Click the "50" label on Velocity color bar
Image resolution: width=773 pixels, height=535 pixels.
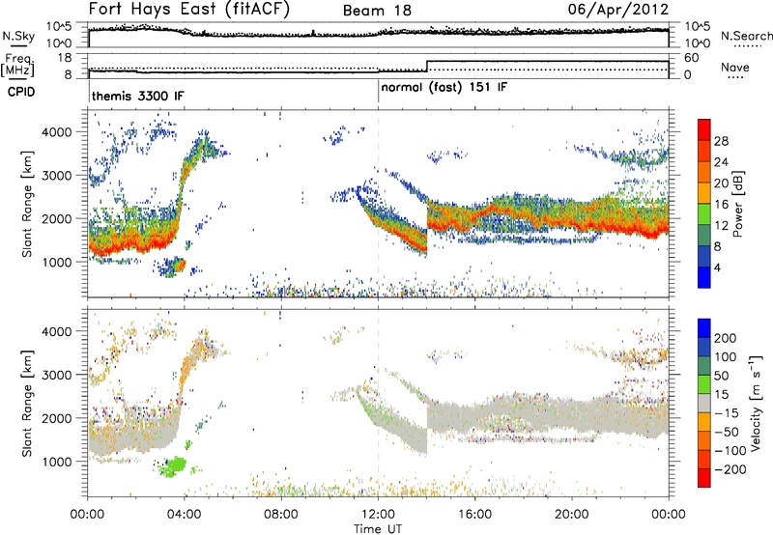722,376
